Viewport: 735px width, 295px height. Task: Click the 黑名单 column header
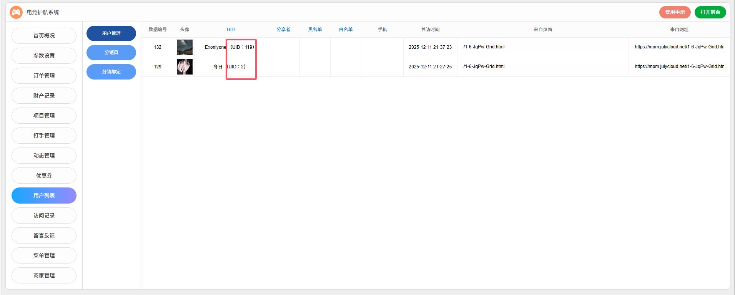[x=315, y=30]
